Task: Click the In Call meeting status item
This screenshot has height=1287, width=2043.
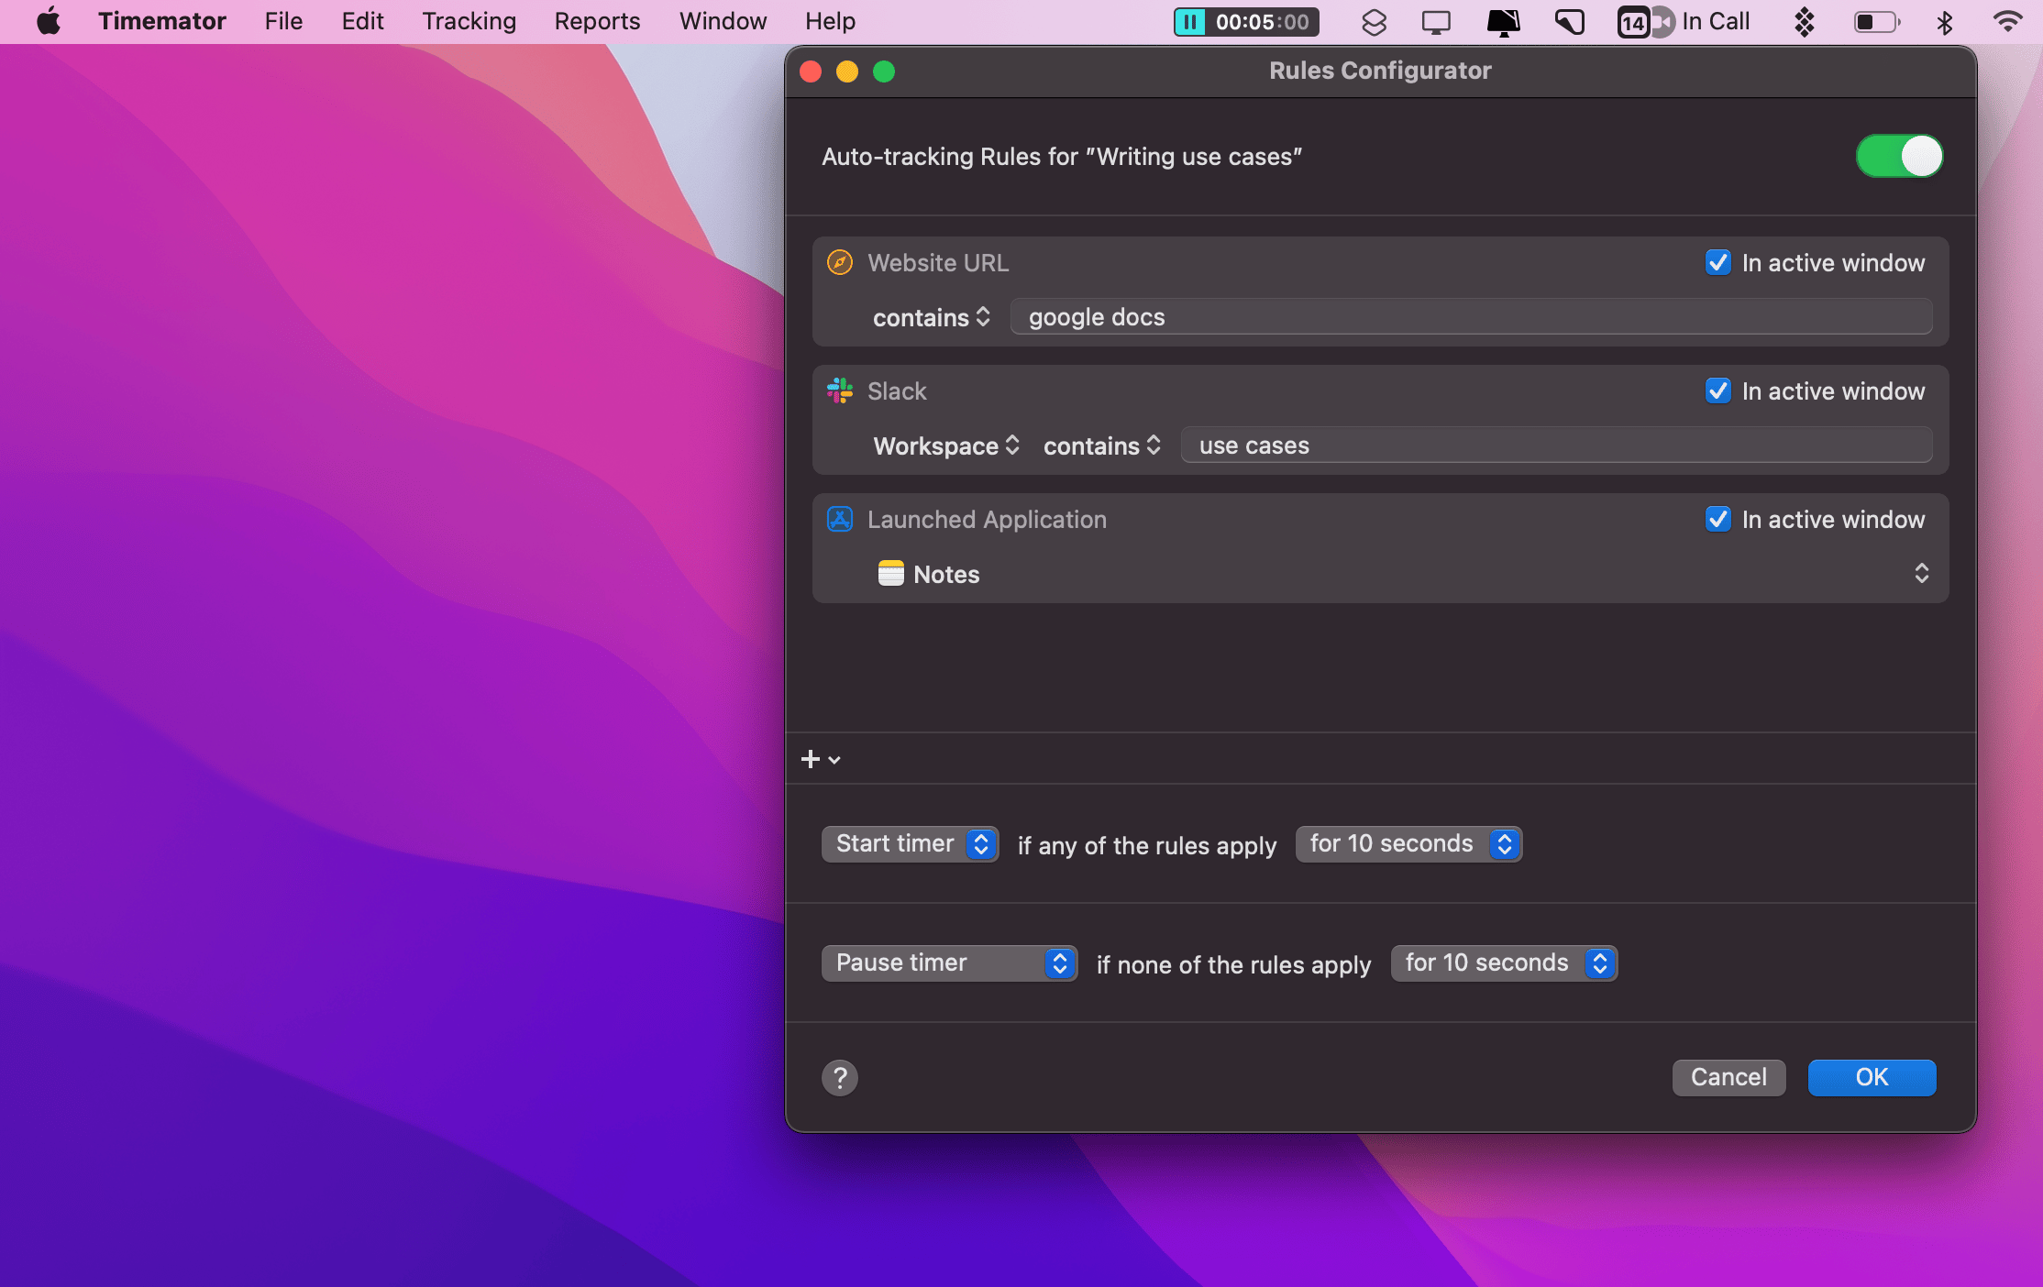Action: pos(1684,21)
